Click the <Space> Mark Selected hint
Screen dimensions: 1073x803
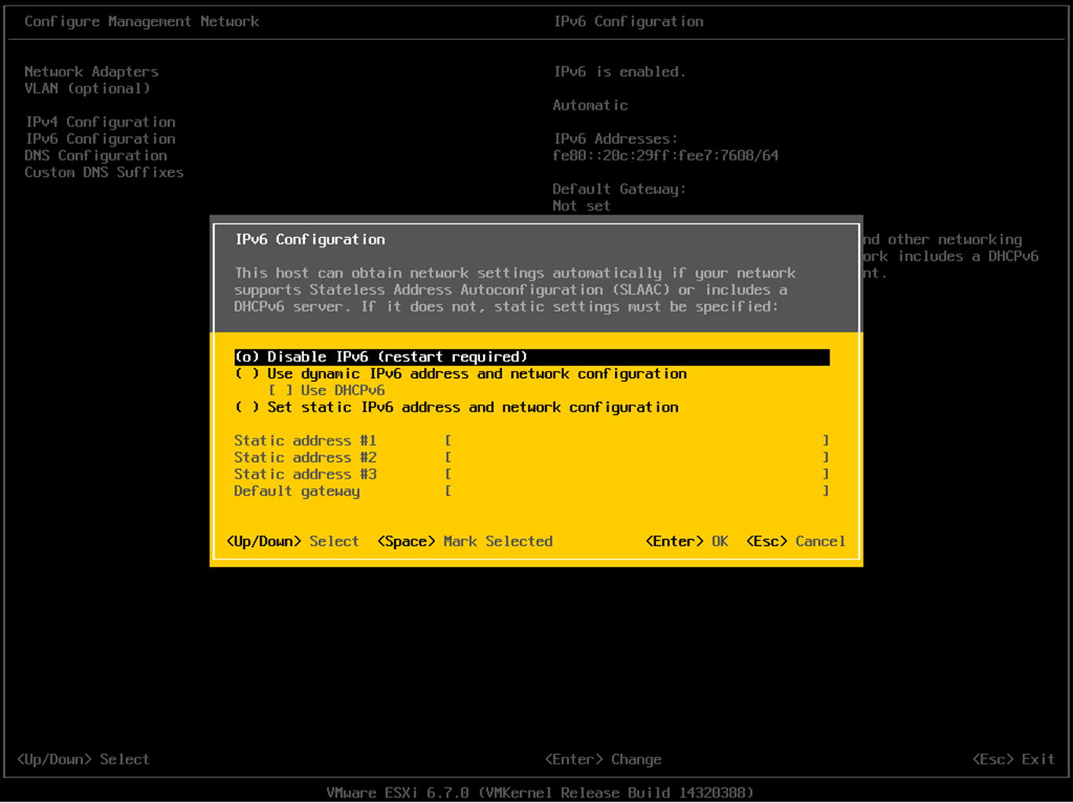465,541
